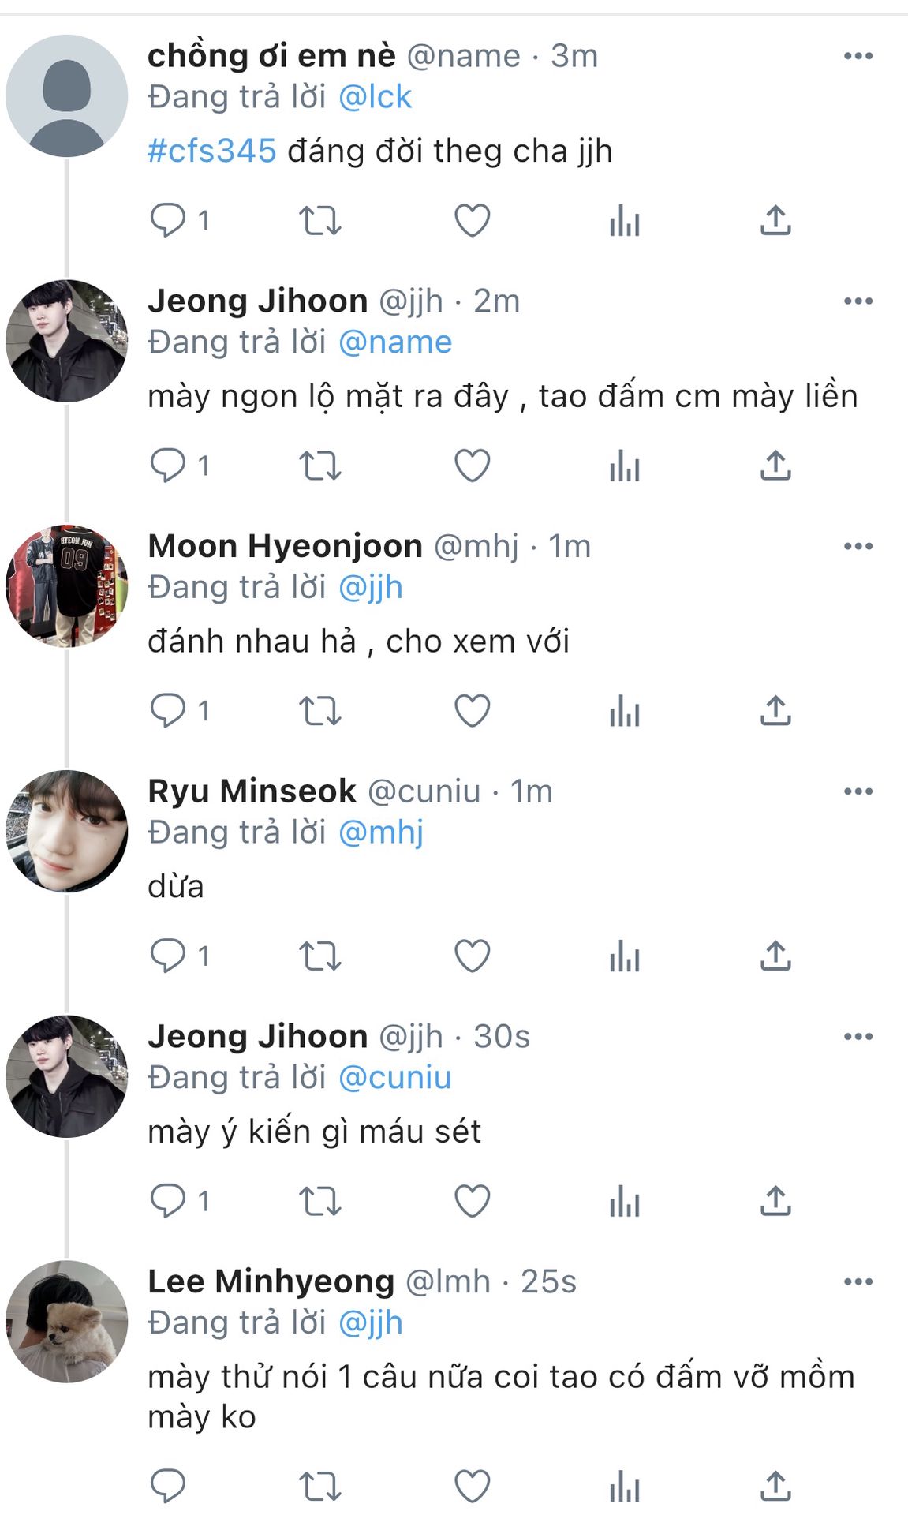Retweet Moon Hyeonjoon's tweet
This screenshot has height=1515, width=908.
tap(319, 711)
